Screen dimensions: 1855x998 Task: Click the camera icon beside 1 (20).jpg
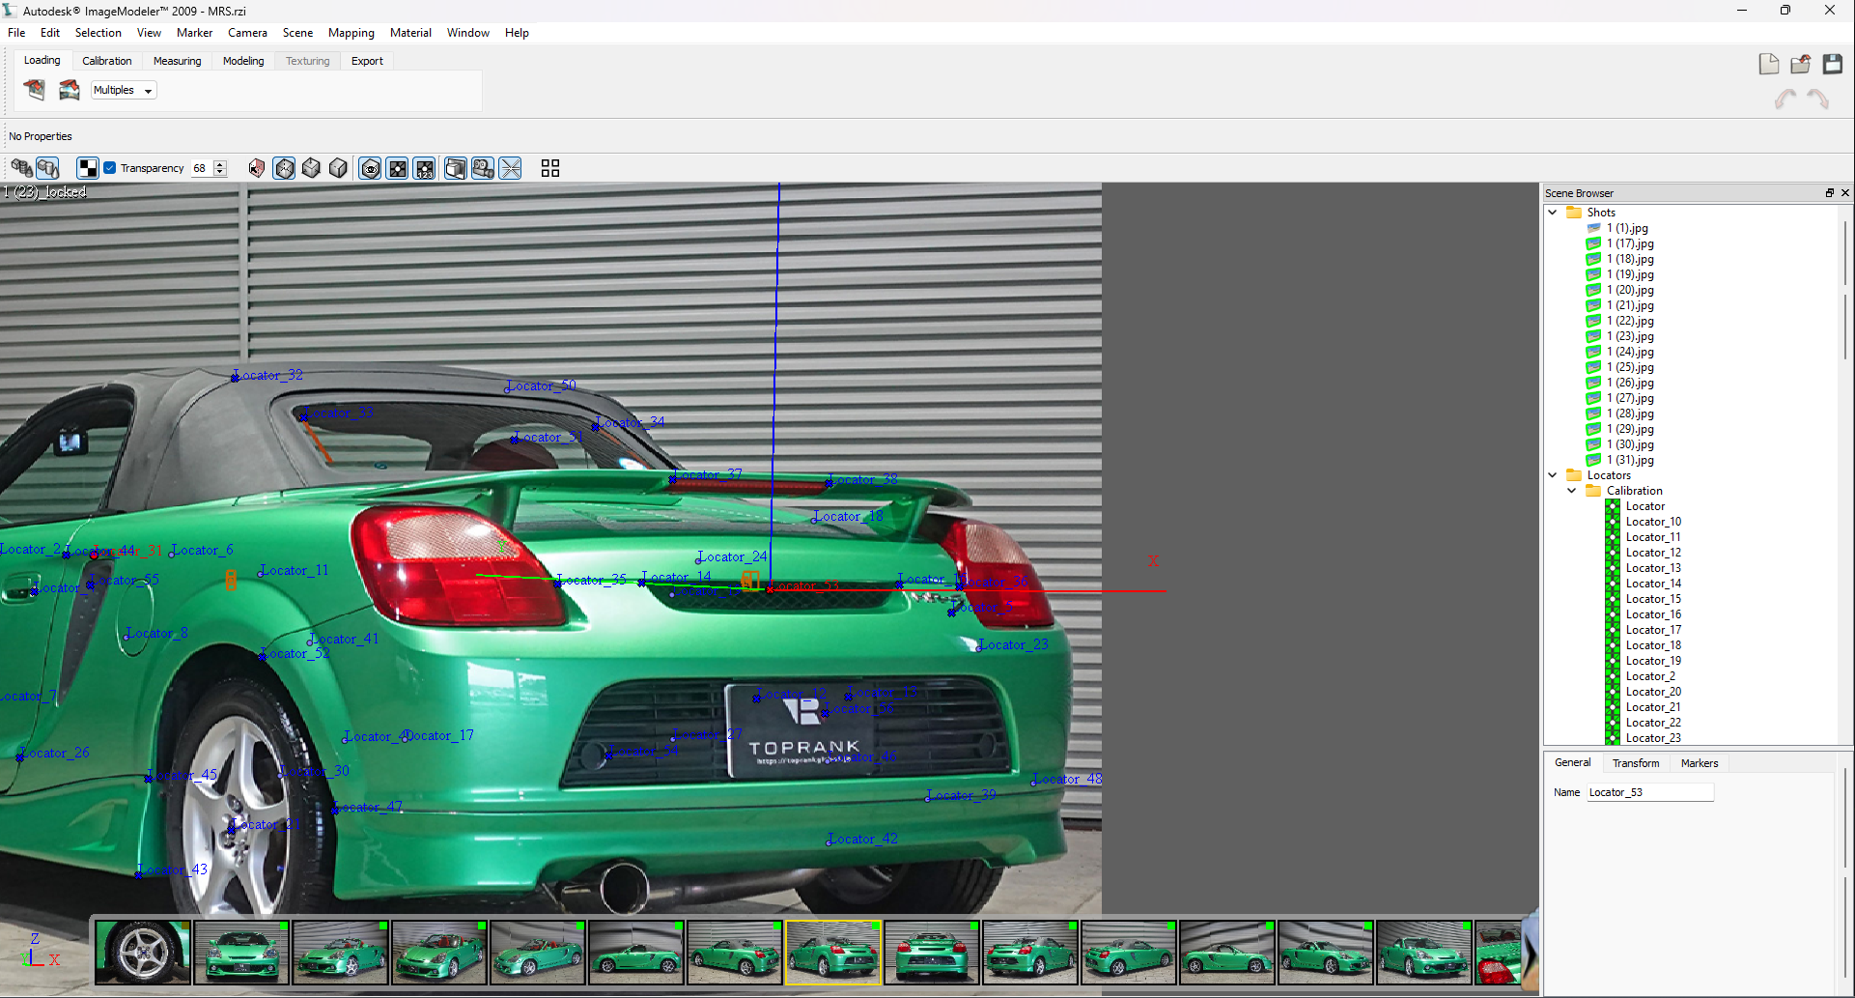tap(1593, 290)
